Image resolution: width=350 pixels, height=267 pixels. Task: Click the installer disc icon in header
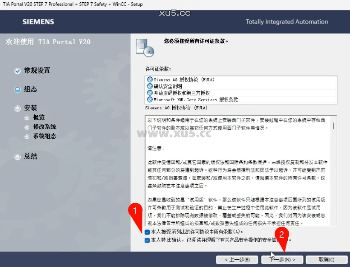(x=144, y=47)
